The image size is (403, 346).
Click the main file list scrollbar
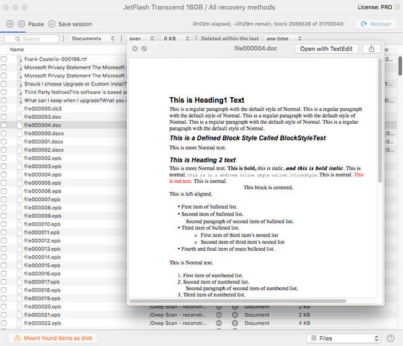[400, 66]
